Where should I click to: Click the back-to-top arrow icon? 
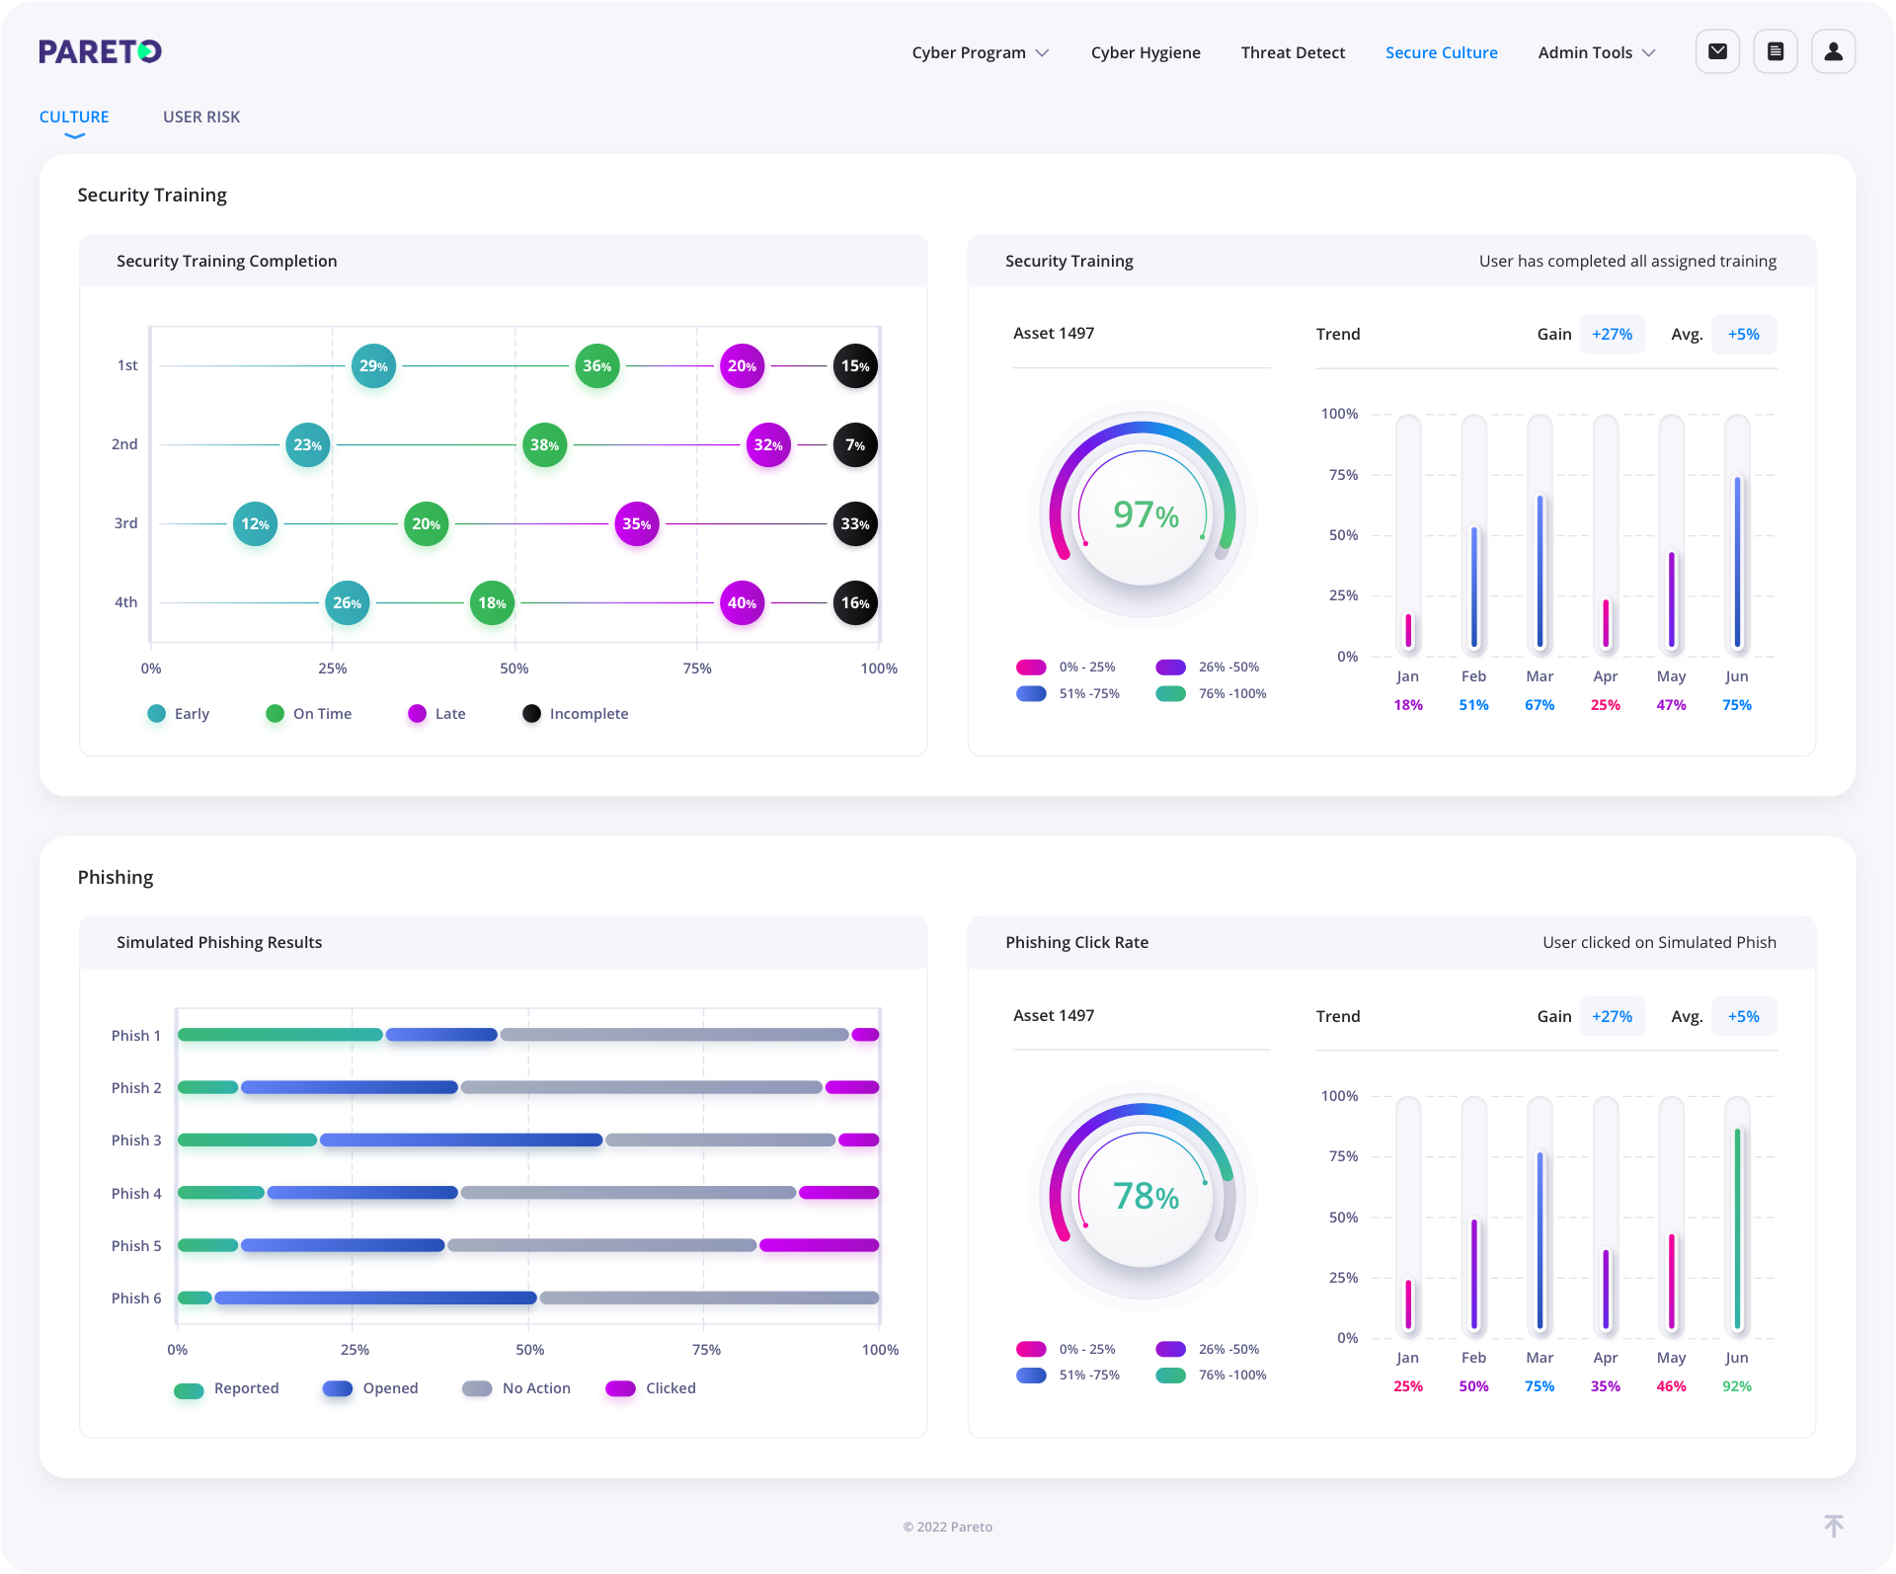coord(1834,1525)
